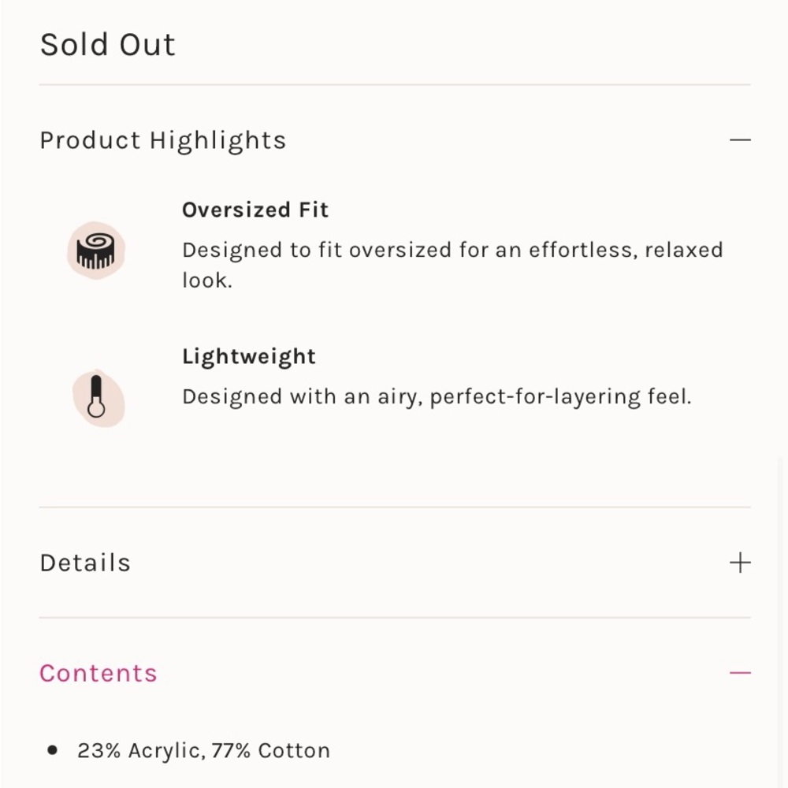Select the Oversized Fit heading
The width and height of the screenshot is (788, 788).
[255, 210]
